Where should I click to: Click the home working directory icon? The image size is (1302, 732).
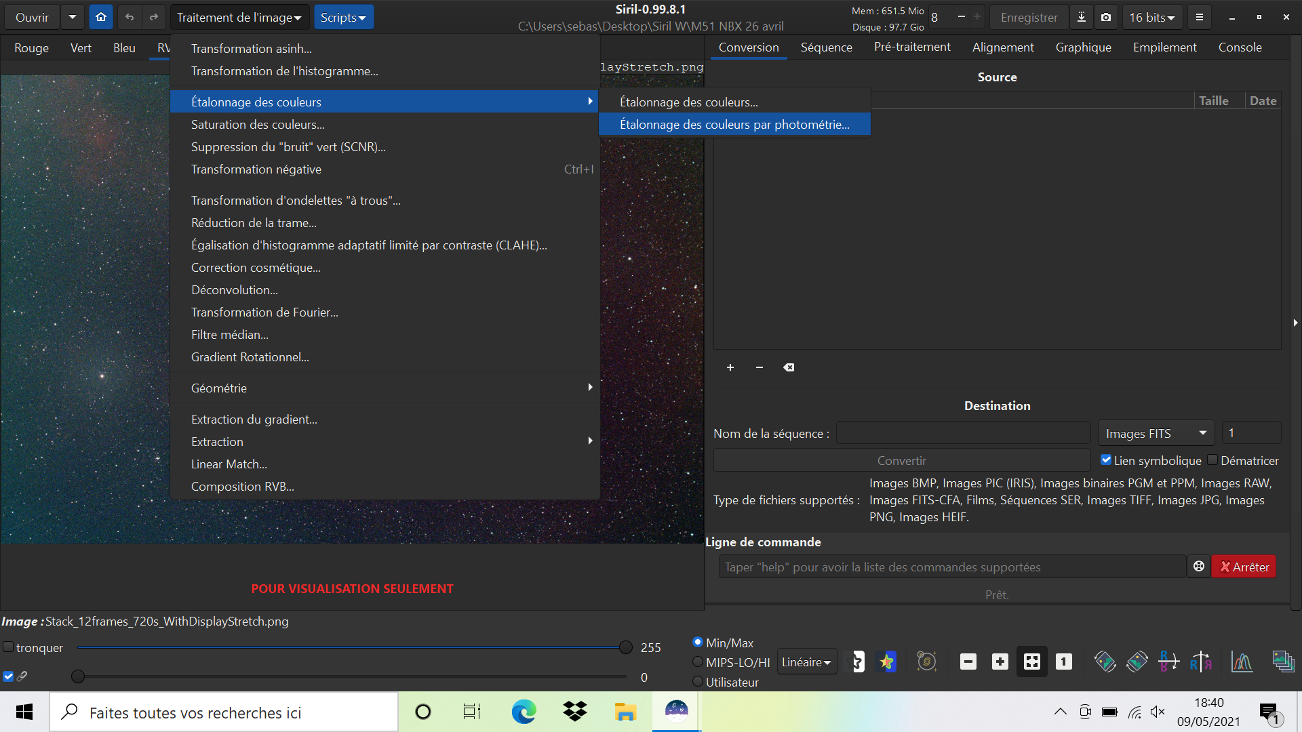pos(101,17)
